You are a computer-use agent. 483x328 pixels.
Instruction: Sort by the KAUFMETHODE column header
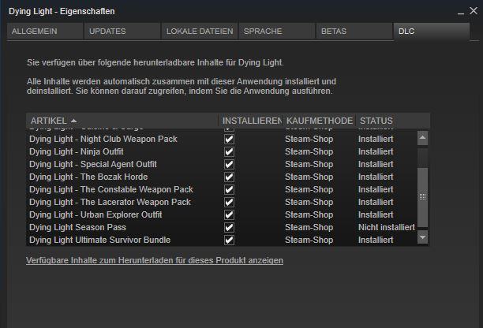[x=318, y=121]
